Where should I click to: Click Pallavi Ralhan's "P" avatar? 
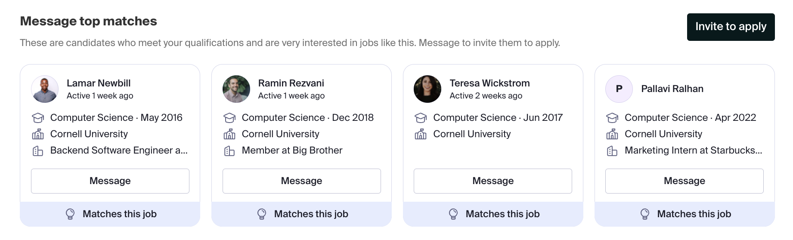coord(619,89)
